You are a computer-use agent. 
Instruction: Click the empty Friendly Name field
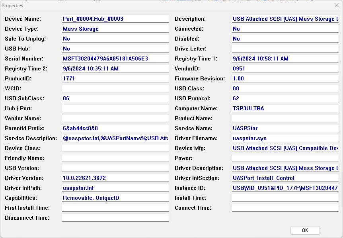click(115, 158)
